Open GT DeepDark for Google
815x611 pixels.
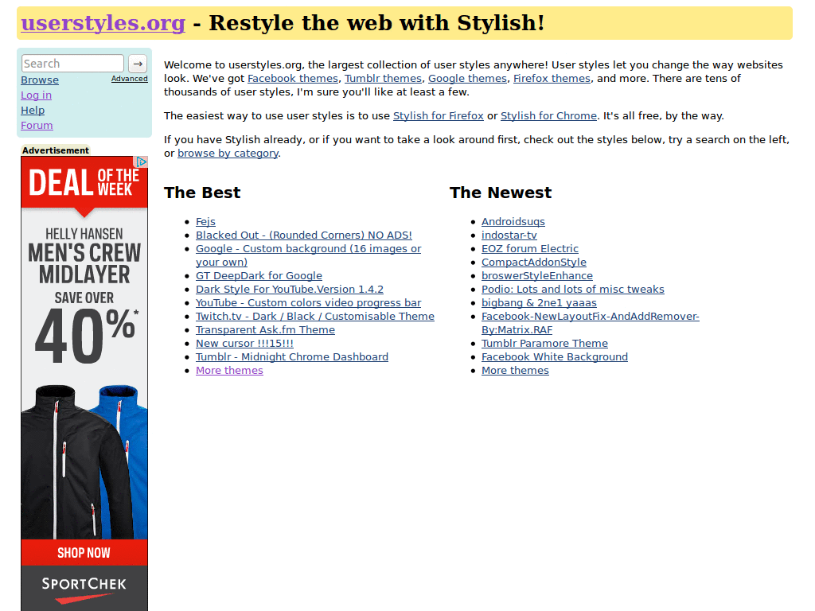coord(259,276)
